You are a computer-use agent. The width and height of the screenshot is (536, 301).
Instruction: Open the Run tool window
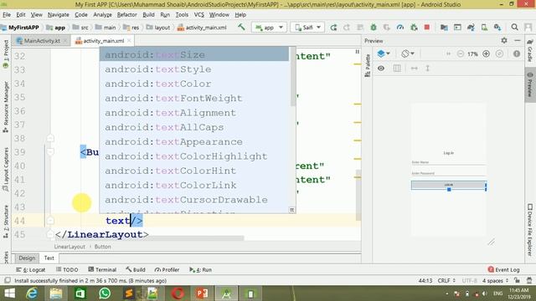(x=201, y=269)
